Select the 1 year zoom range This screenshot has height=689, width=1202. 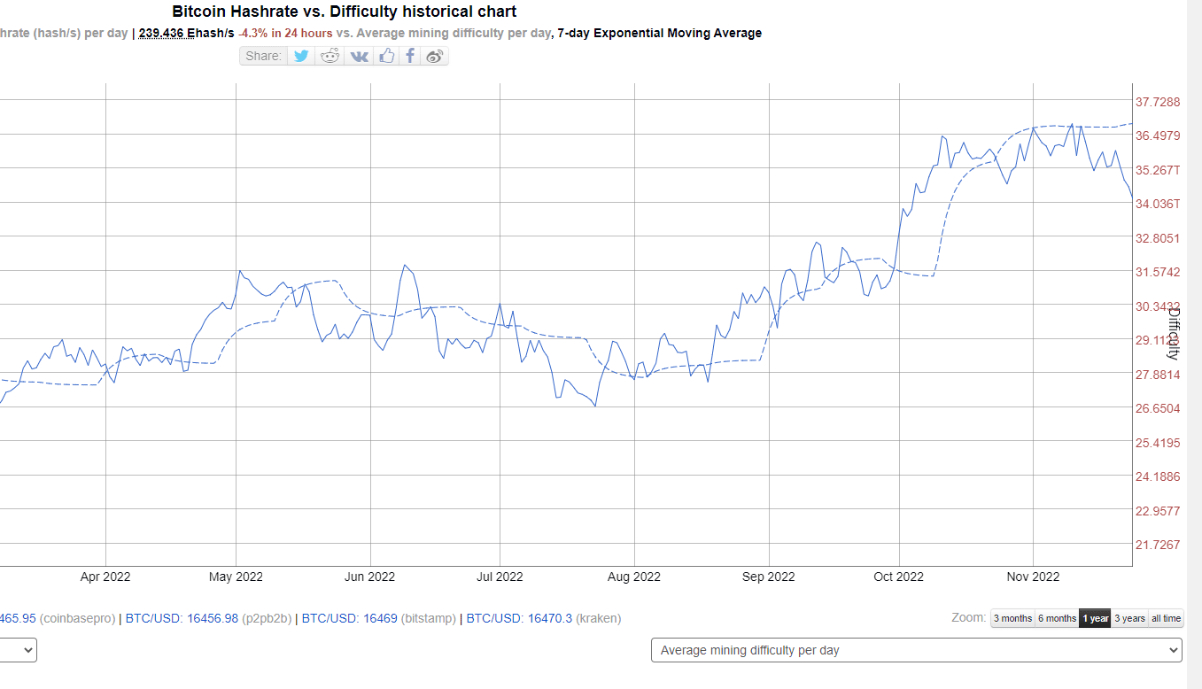[x=1095, y=618]
